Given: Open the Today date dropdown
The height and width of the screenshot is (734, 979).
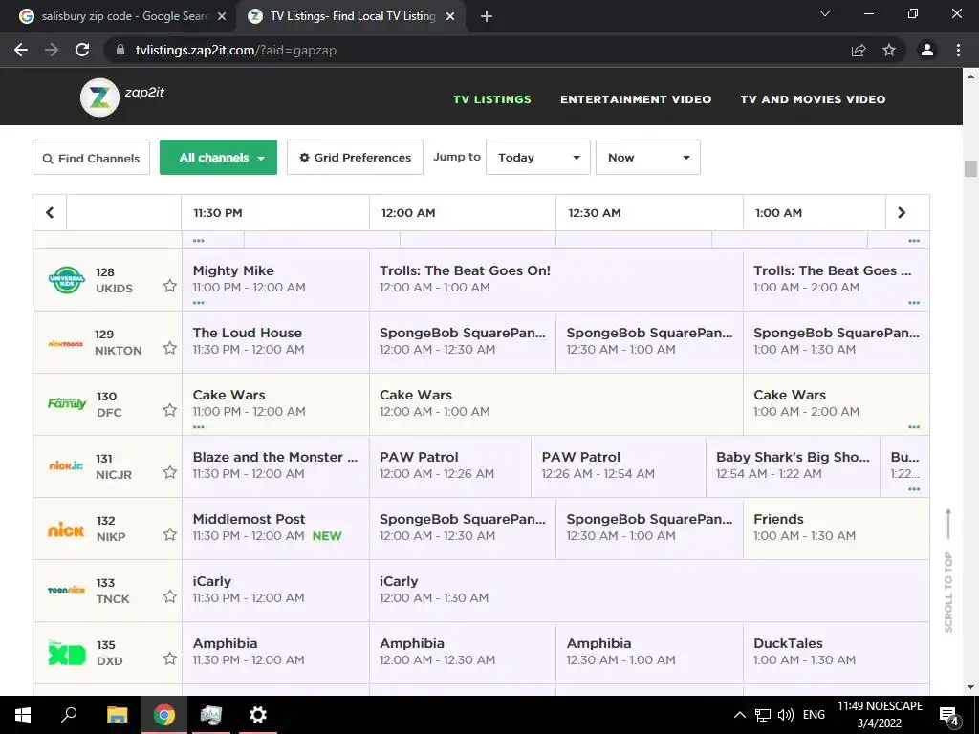Looking at the screenshot, I should coord(538,158).
